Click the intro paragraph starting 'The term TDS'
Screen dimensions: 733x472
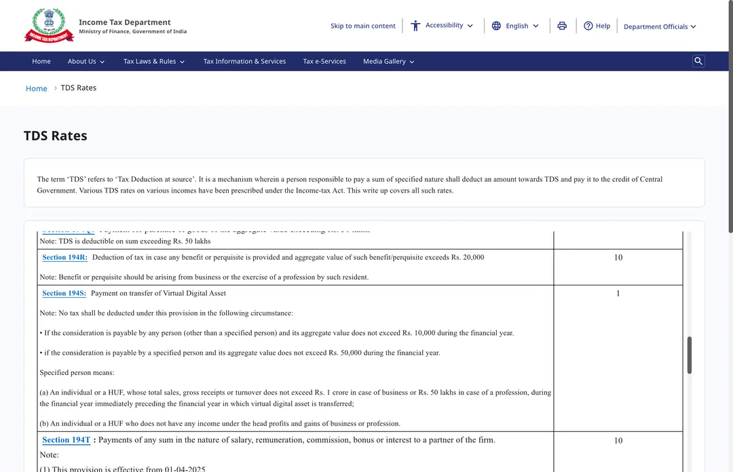[350, 184]
